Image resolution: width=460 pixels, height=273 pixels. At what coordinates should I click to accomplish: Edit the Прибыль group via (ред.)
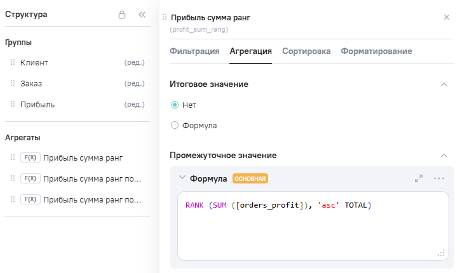pyautogui.click(x=134, y=105)
